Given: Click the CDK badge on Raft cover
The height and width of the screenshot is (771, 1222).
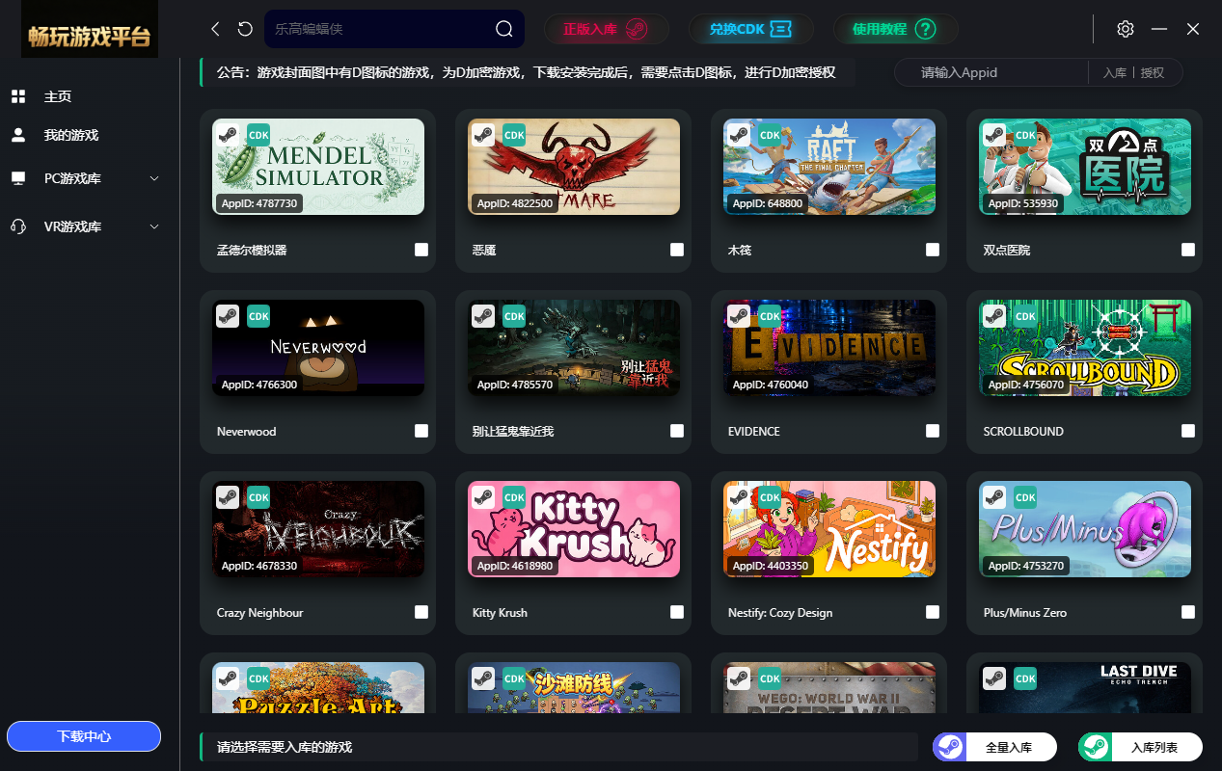Looking at the screenshot, I should tap(770, 135).
